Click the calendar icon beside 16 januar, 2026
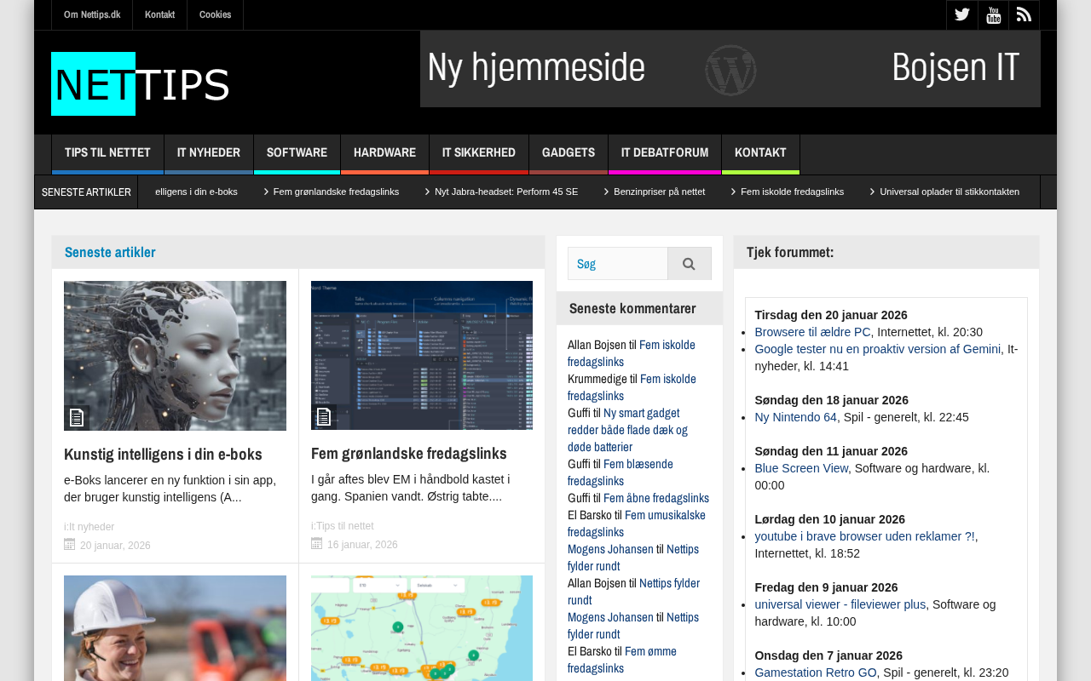This screenshot has height=681, width=1091. point(317,544)
